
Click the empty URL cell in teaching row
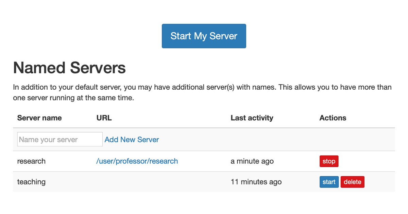click(159, 182)
